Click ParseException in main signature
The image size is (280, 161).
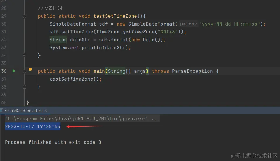(x=192, y=71)
